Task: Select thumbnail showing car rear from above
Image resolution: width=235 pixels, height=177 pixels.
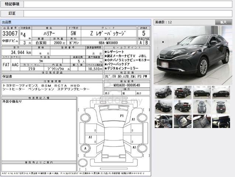Action: click(x=221, y=107)
